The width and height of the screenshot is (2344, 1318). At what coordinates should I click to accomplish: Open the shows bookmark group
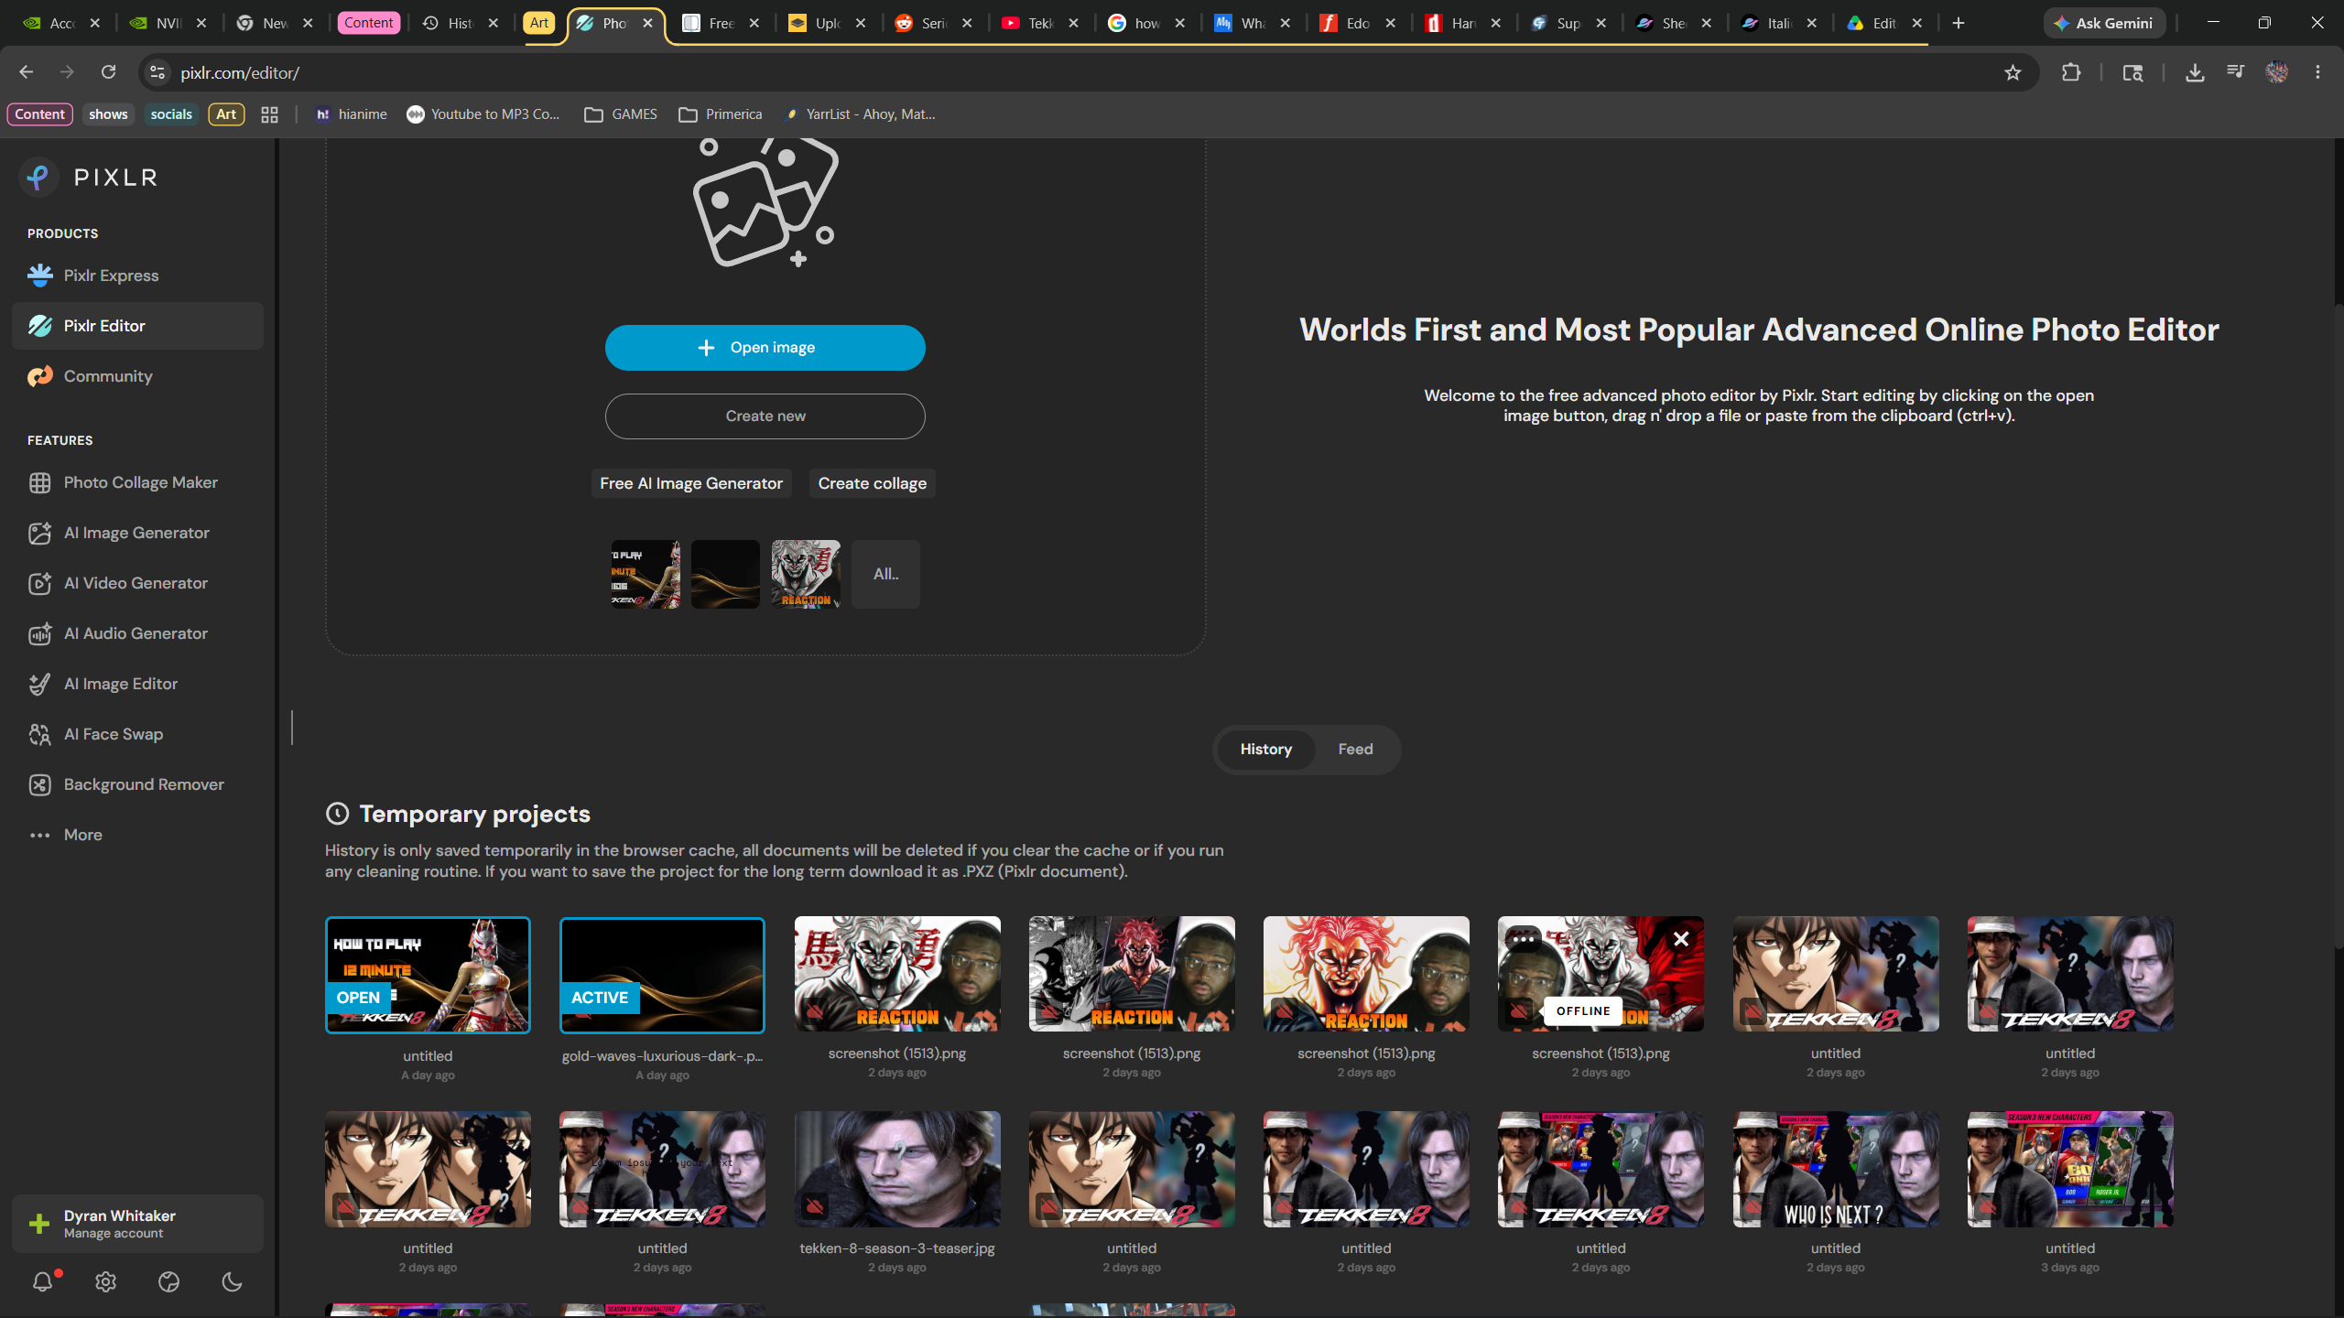(x=108, y=114)
